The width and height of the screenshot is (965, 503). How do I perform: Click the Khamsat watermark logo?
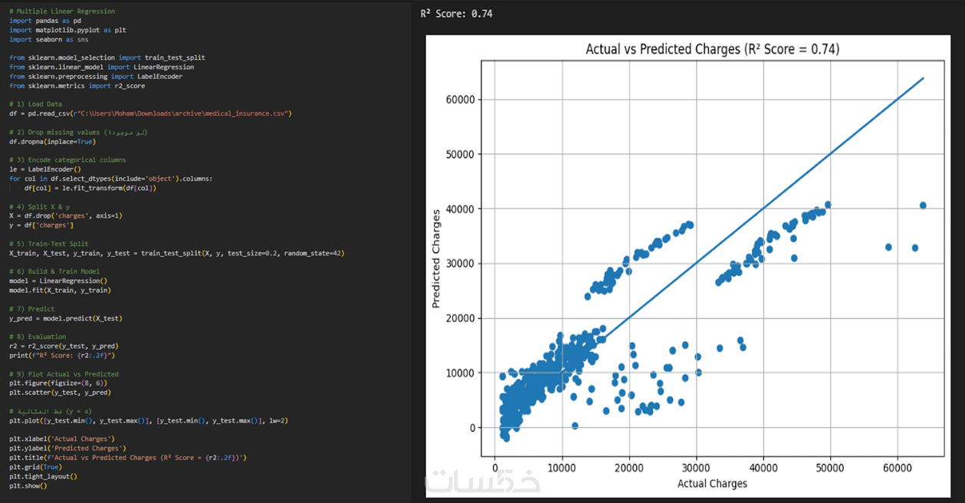pos(482,480)
